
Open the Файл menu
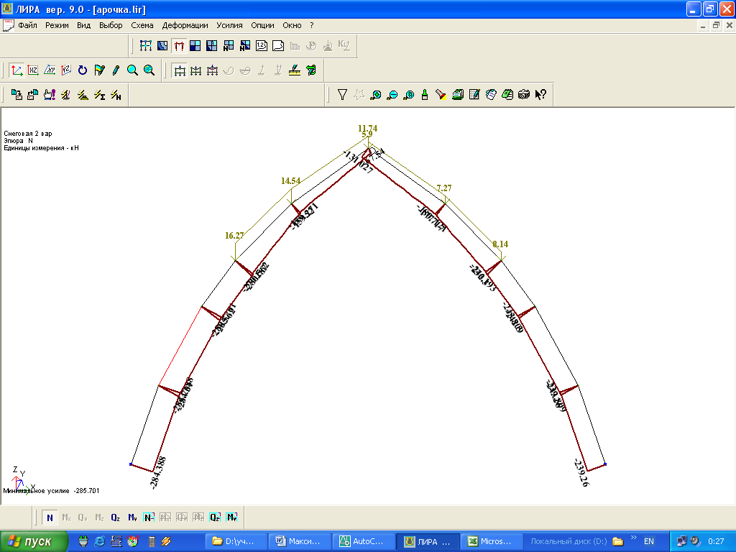click(x=27, y=25)
